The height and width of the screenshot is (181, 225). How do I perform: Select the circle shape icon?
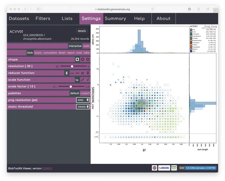[87, 59]
